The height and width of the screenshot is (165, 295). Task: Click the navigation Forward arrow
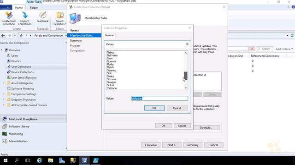coord(9,36)
